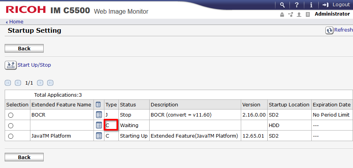Go to the previous page arrow
The image size is (353, 168).
[18, 83]
